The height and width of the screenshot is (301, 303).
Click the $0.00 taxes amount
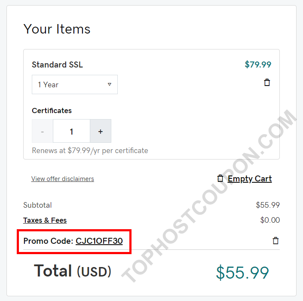point(270,220)
